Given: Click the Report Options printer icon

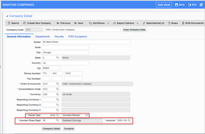Looking at the screenshot, I should click(115, 23).
